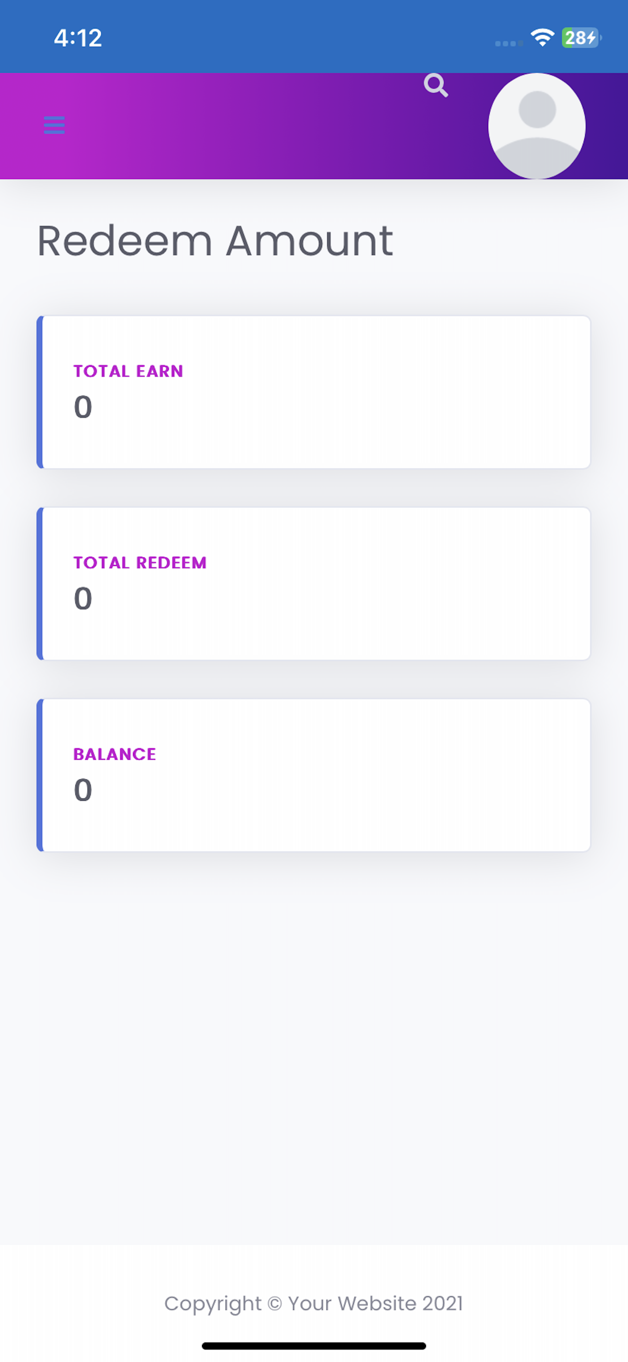Tap the battery indicator icon

point(581,38)
